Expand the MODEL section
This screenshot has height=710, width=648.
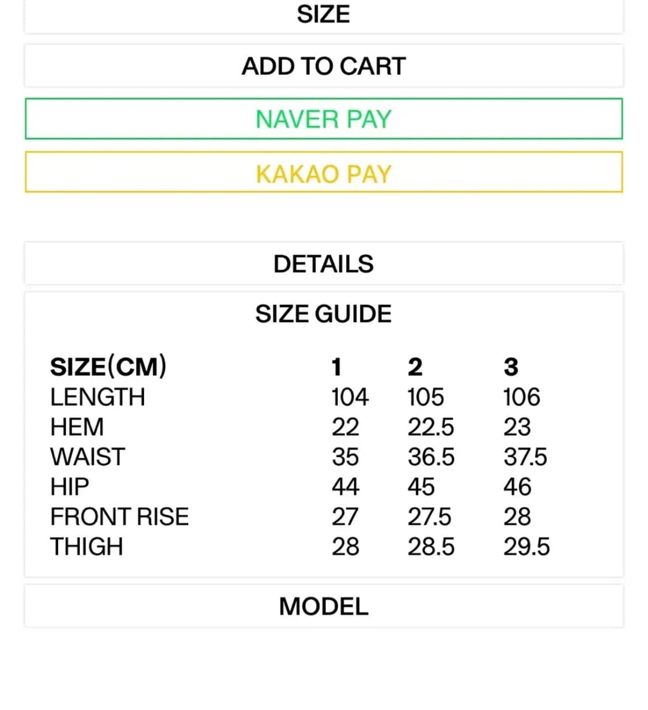323,606
